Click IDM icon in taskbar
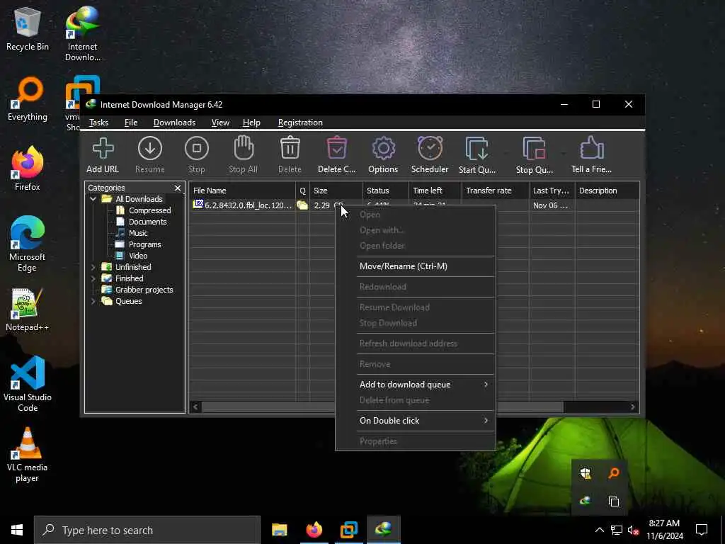Screen dimensions: 725x544 click(x=383, y=530)
